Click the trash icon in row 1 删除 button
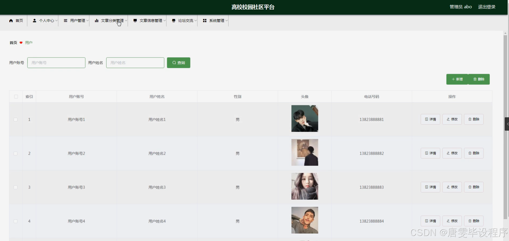The image size is (509, 241). [470, 119]
